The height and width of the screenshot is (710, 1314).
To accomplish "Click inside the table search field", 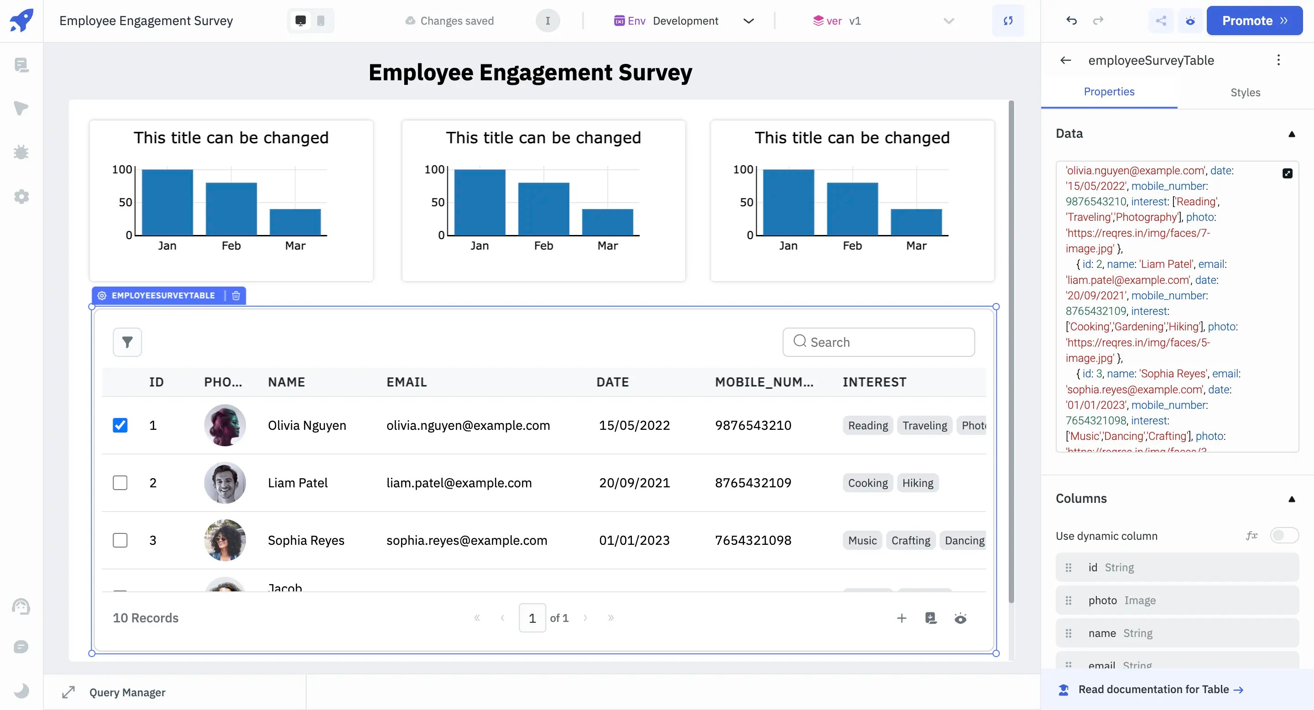I will click(x=878, y=342).
